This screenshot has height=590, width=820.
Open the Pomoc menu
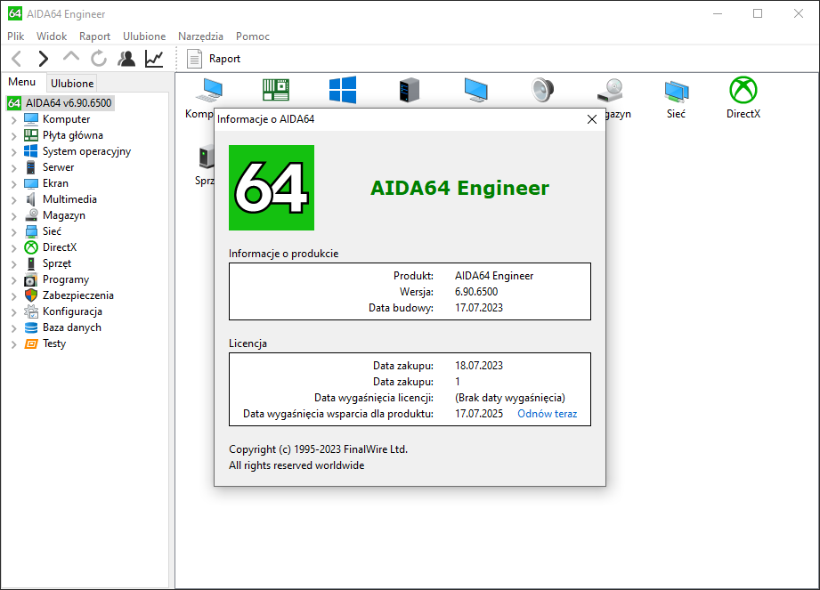[253, 36]
